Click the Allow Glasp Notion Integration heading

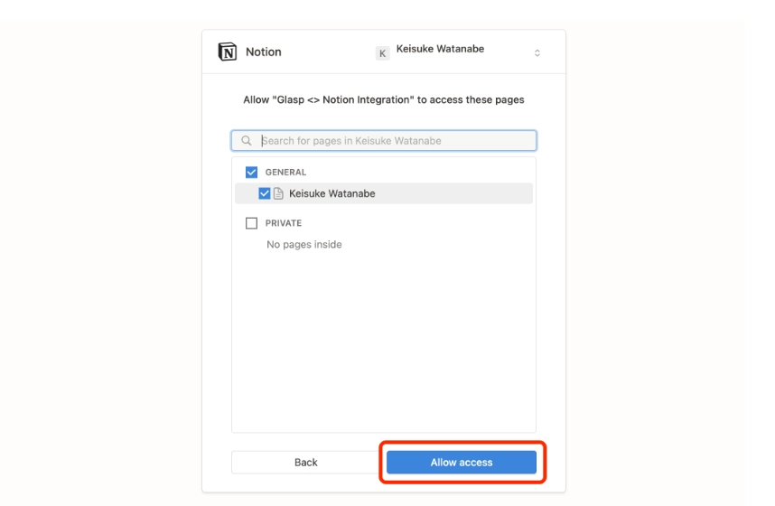click(384, 100)
